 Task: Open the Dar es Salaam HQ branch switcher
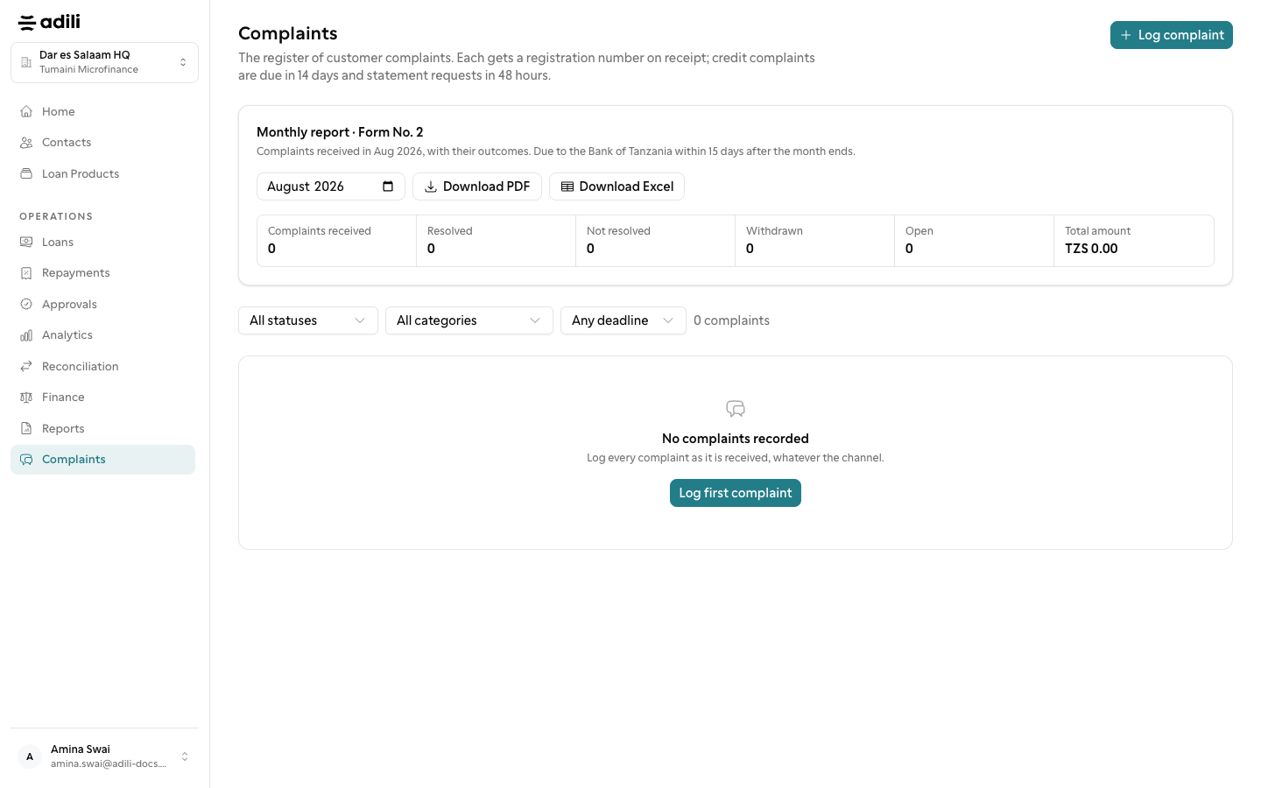coord(104,62)
